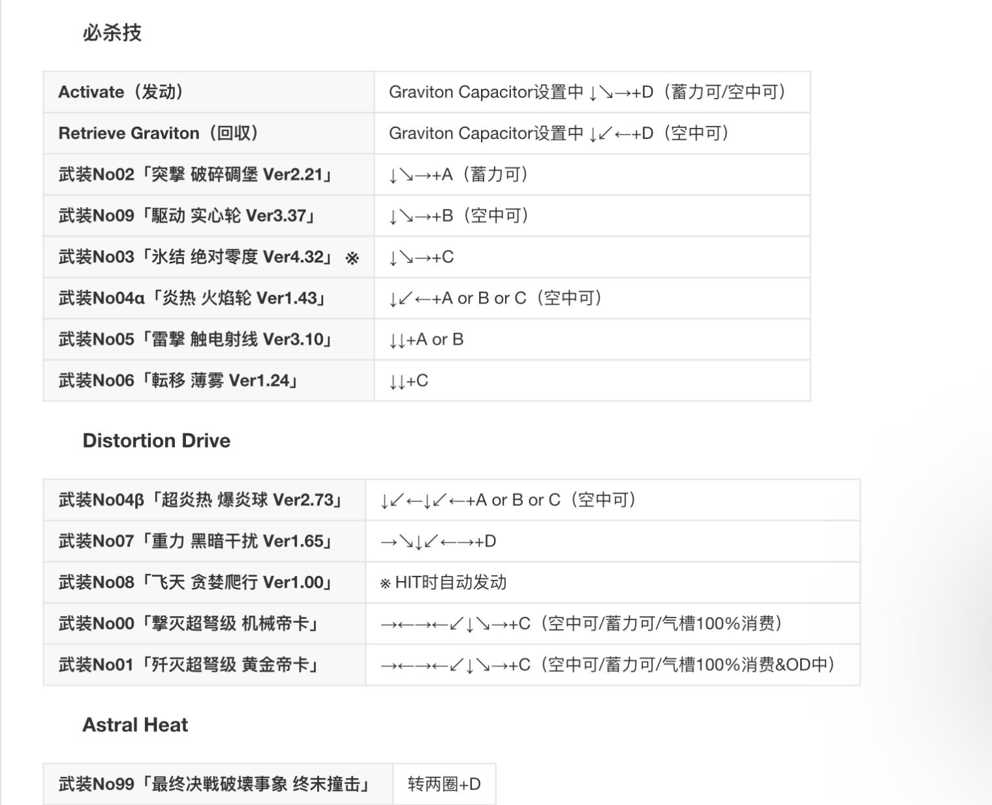Click the ※ mark beside 绝对零度 Ver4.32
The height and width of the screenshot is (805, 992).
(352, 258)
